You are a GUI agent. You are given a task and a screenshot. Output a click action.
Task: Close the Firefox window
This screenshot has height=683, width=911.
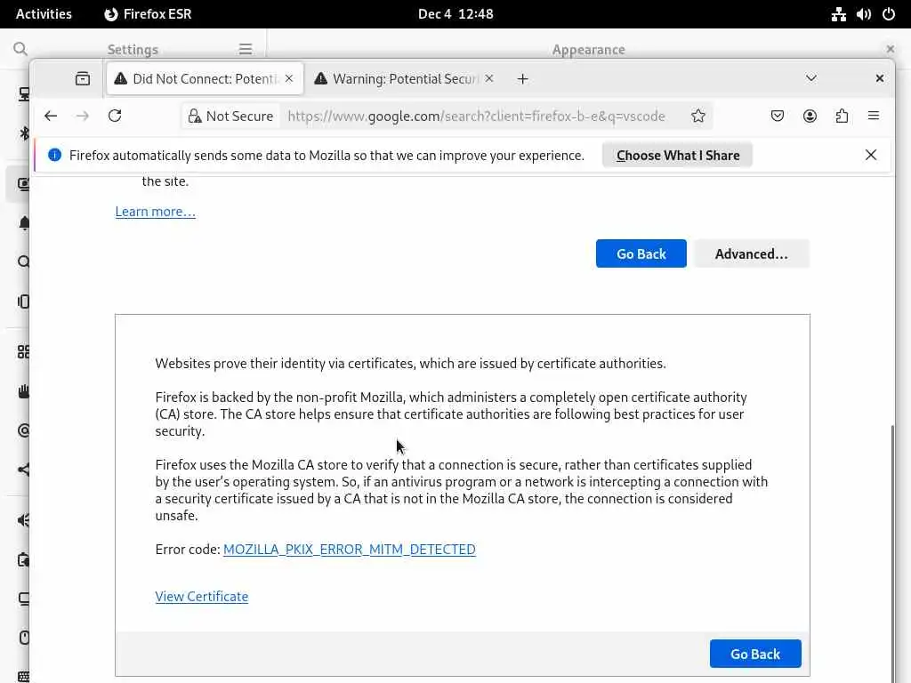[x=880, y=78]
